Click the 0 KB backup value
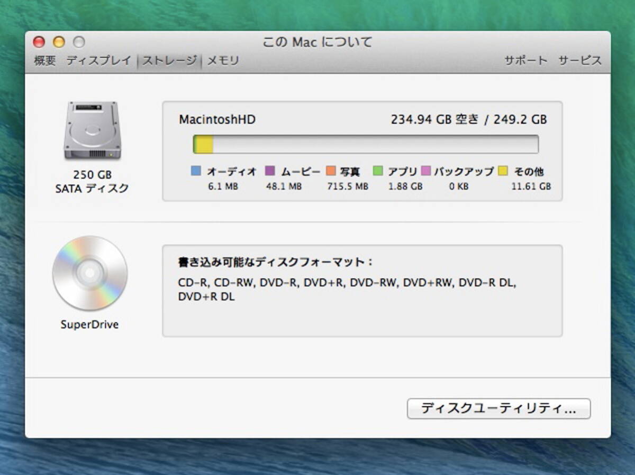Viewport: 635px width, 475px height. pos(459,187)
